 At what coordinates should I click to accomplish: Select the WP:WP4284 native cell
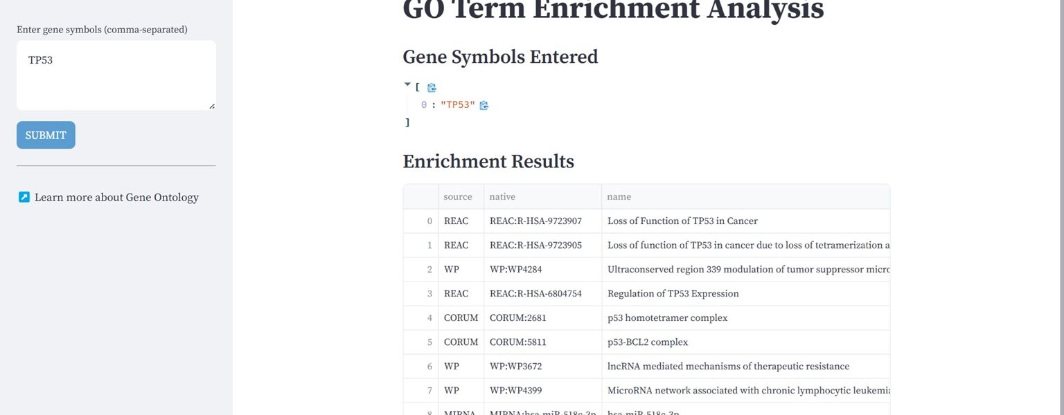point(515,270)
